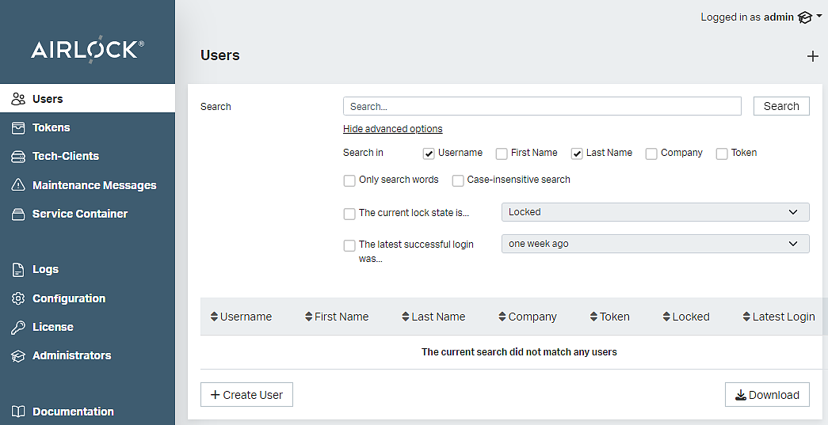Enable the First Name search checkbox
Image resolution: width=828 pixels, height=425 pixels.
(x=502, y=154)
